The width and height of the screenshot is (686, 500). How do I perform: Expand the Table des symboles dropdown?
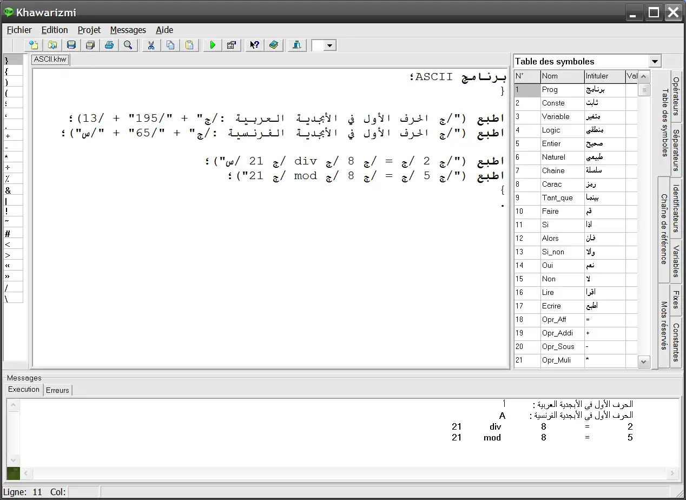[x=655, y=61]
